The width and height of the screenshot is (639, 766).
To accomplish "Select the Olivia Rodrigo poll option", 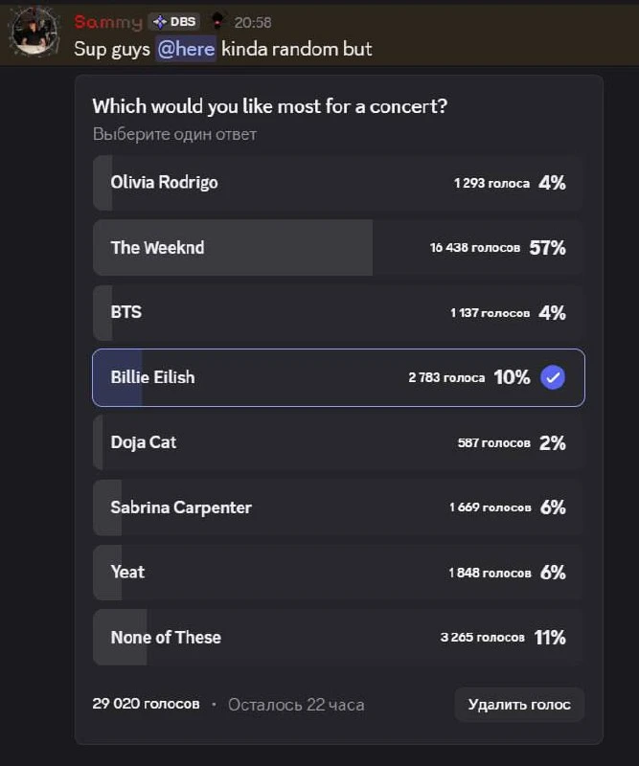I will (338, 183).
